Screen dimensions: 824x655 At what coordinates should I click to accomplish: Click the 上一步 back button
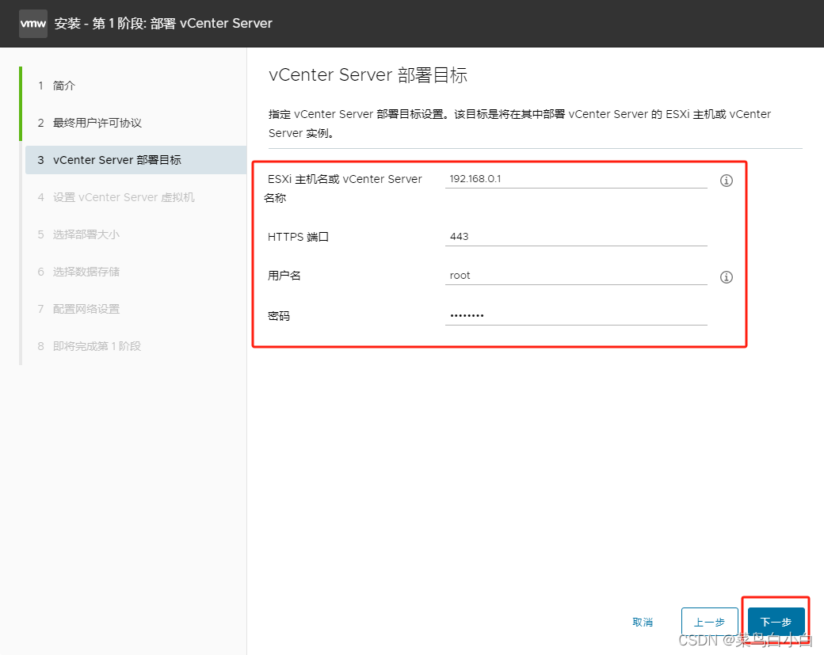(709, 623)
